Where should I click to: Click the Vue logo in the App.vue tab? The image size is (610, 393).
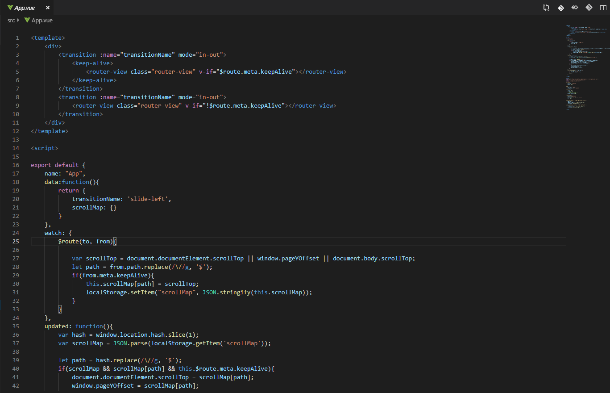(x=10, y=8)
